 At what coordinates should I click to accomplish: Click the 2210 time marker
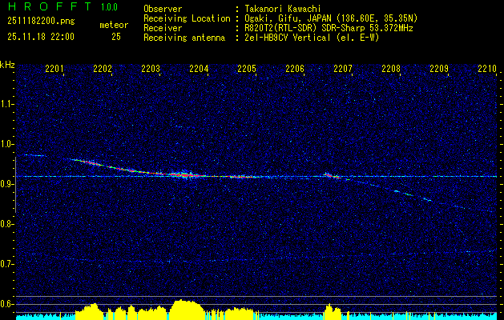(487, 68)
